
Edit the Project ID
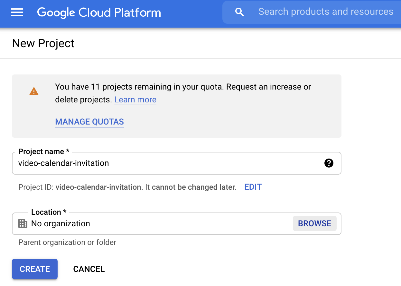pos(253,187)
